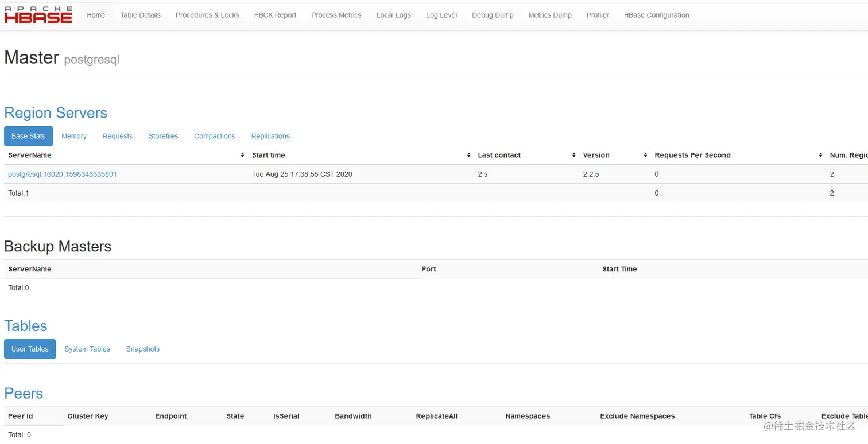Image resolution: width=868 pixels, height=444 pixels.
Task: Open Local Logs
Action: [394, 15]
